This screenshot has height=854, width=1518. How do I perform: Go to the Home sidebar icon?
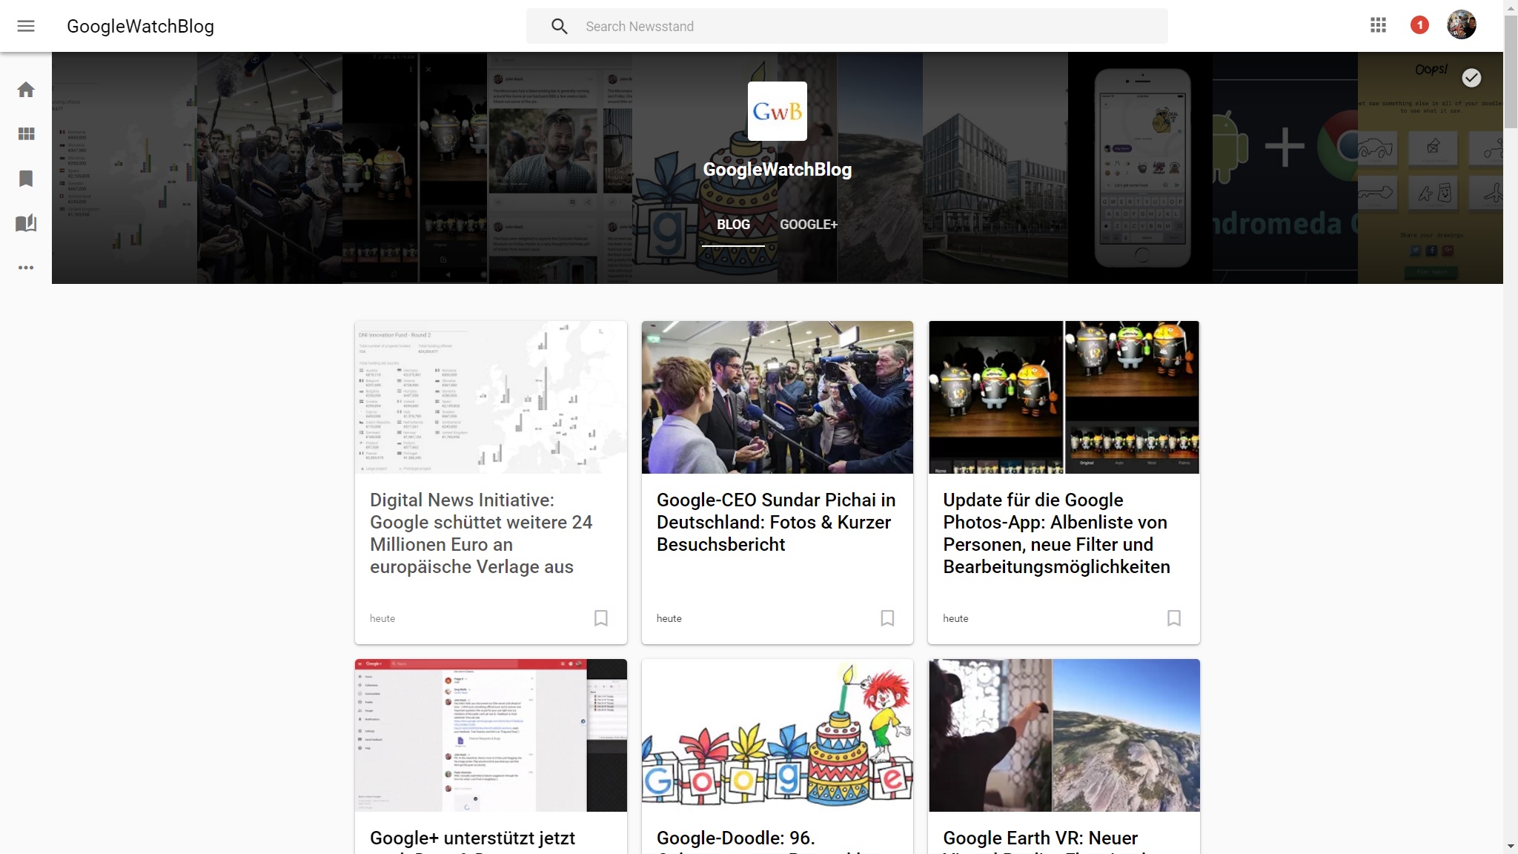click(x=26, y=90)
